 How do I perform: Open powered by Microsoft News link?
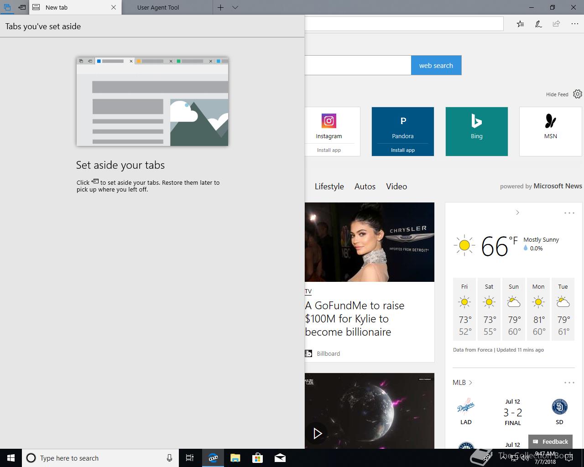(x=541, y=186)
